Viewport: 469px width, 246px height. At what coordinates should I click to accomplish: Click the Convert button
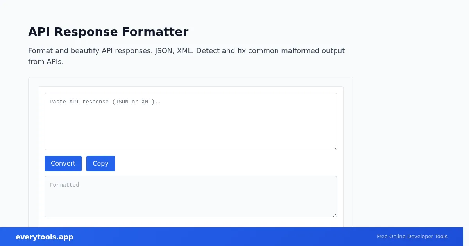coord(63,164)
